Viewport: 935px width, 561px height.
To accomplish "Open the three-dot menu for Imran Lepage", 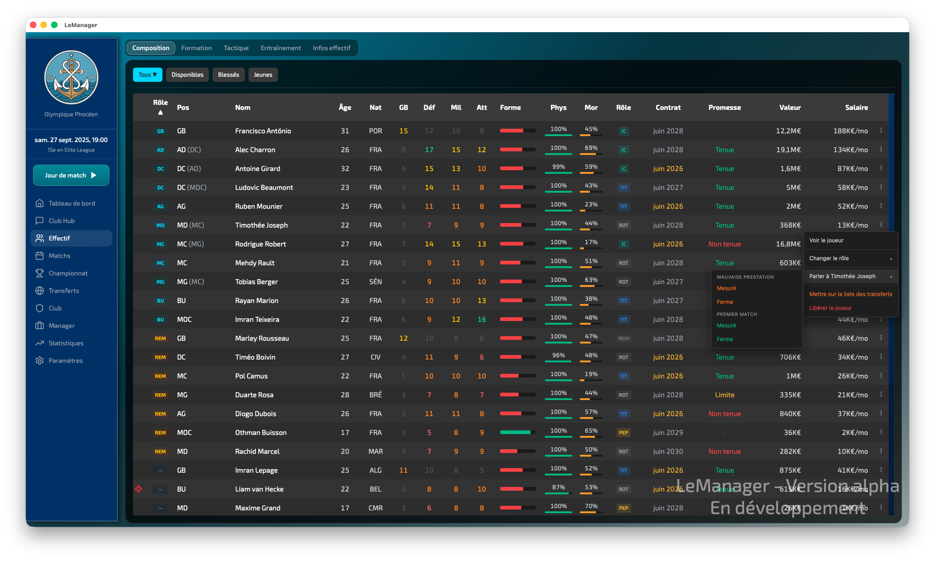I will [x=881, y=470].
